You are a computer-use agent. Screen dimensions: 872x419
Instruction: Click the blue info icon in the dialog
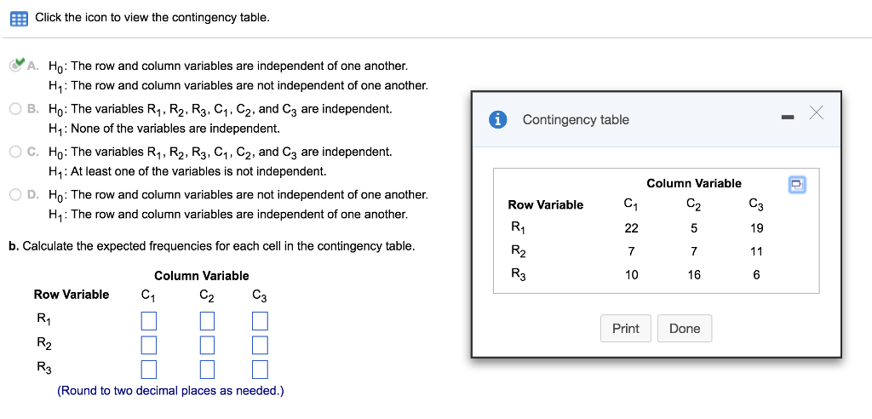click(x=499, y=120)
